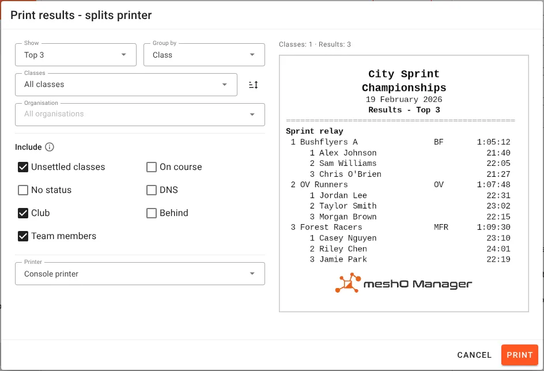This screenshot has height=371, width=544.
Task: Open the Organisation dropdown
Action: point(140,115)
